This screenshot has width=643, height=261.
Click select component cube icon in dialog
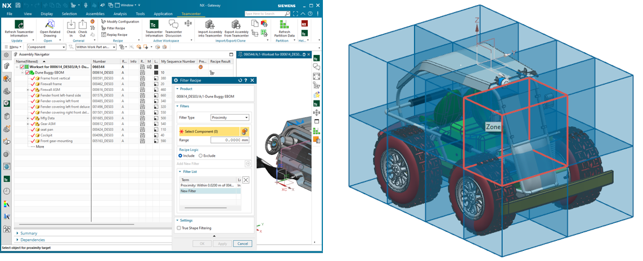click(244, 131)
